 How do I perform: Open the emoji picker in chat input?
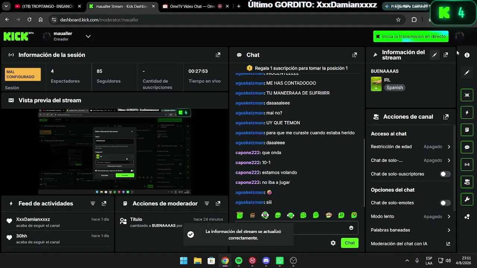pos(351,228)
